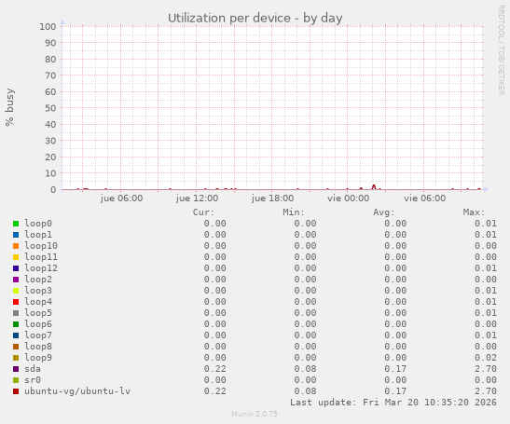Click the ubuntu-vg/ubuntu-lv current value 0.22
The image size is (510, 424).
tap(215, 390)
